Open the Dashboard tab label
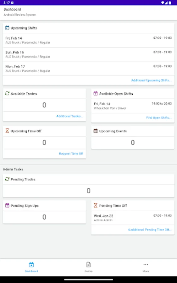The height and width of the screenshot is (283, 177). coord(31,271)
